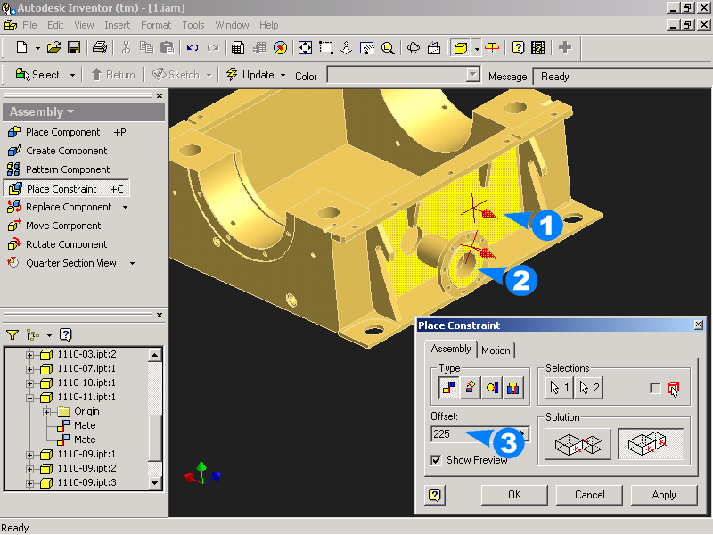Activate the second selection button

point(589,388)
